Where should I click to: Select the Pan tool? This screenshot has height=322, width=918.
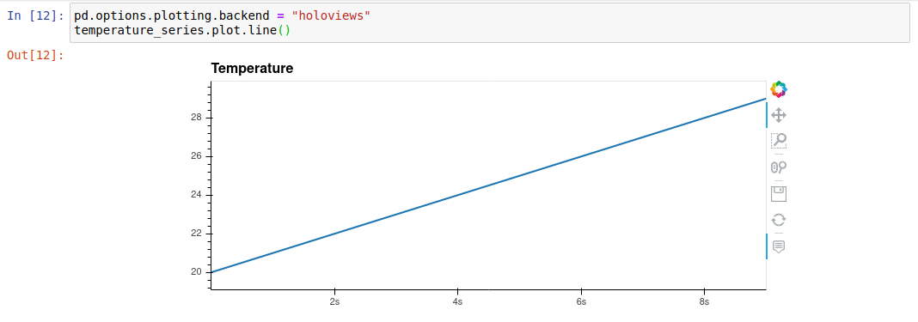click(779, 115)
